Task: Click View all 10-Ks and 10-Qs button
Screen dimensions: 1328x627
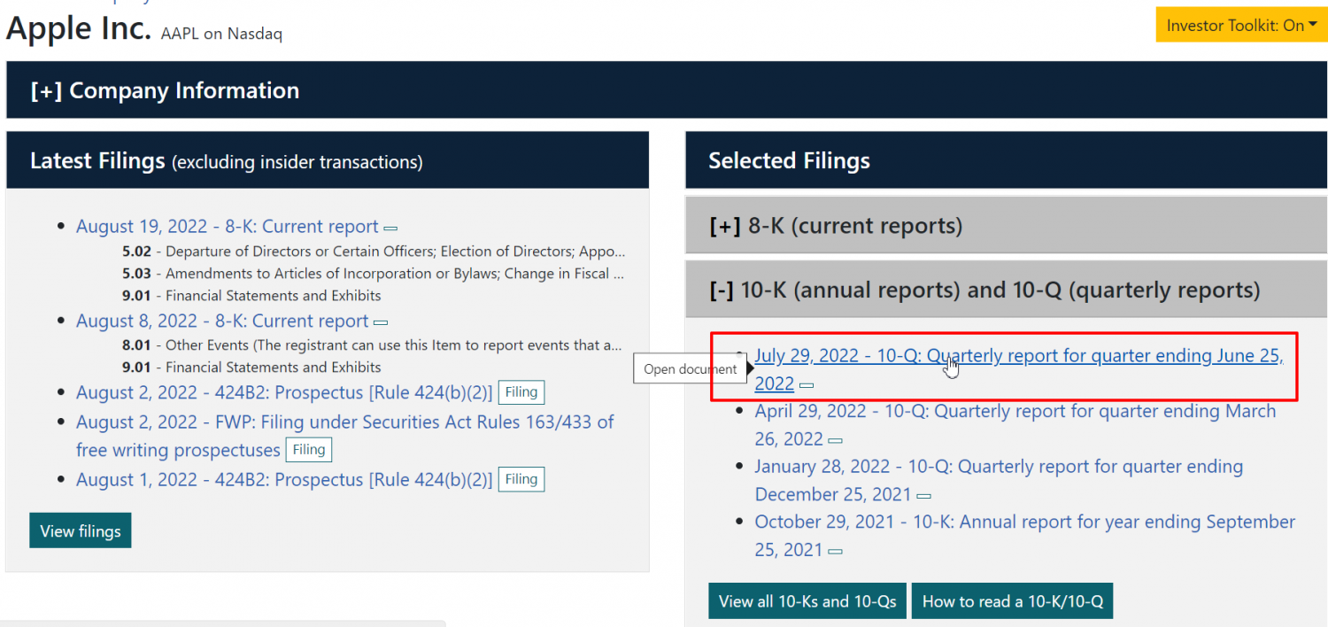Action: click(807, 601)
